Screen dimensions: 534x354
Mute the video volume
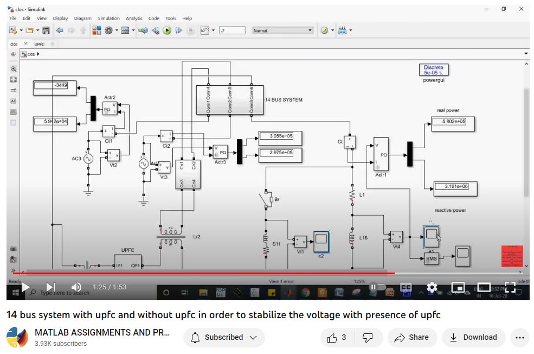pyautogui.click(x=76, y=287)
